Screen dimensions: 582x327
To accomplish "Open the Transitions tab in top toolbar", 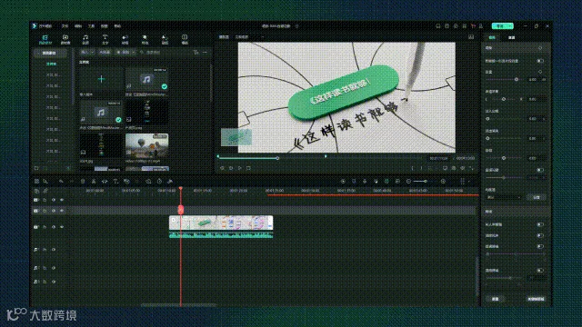I will [125, 39].
